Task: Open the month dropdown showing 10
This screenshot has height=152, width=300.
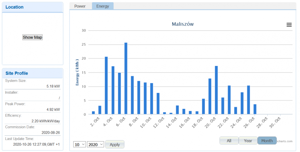Action: tap(79, 145)
